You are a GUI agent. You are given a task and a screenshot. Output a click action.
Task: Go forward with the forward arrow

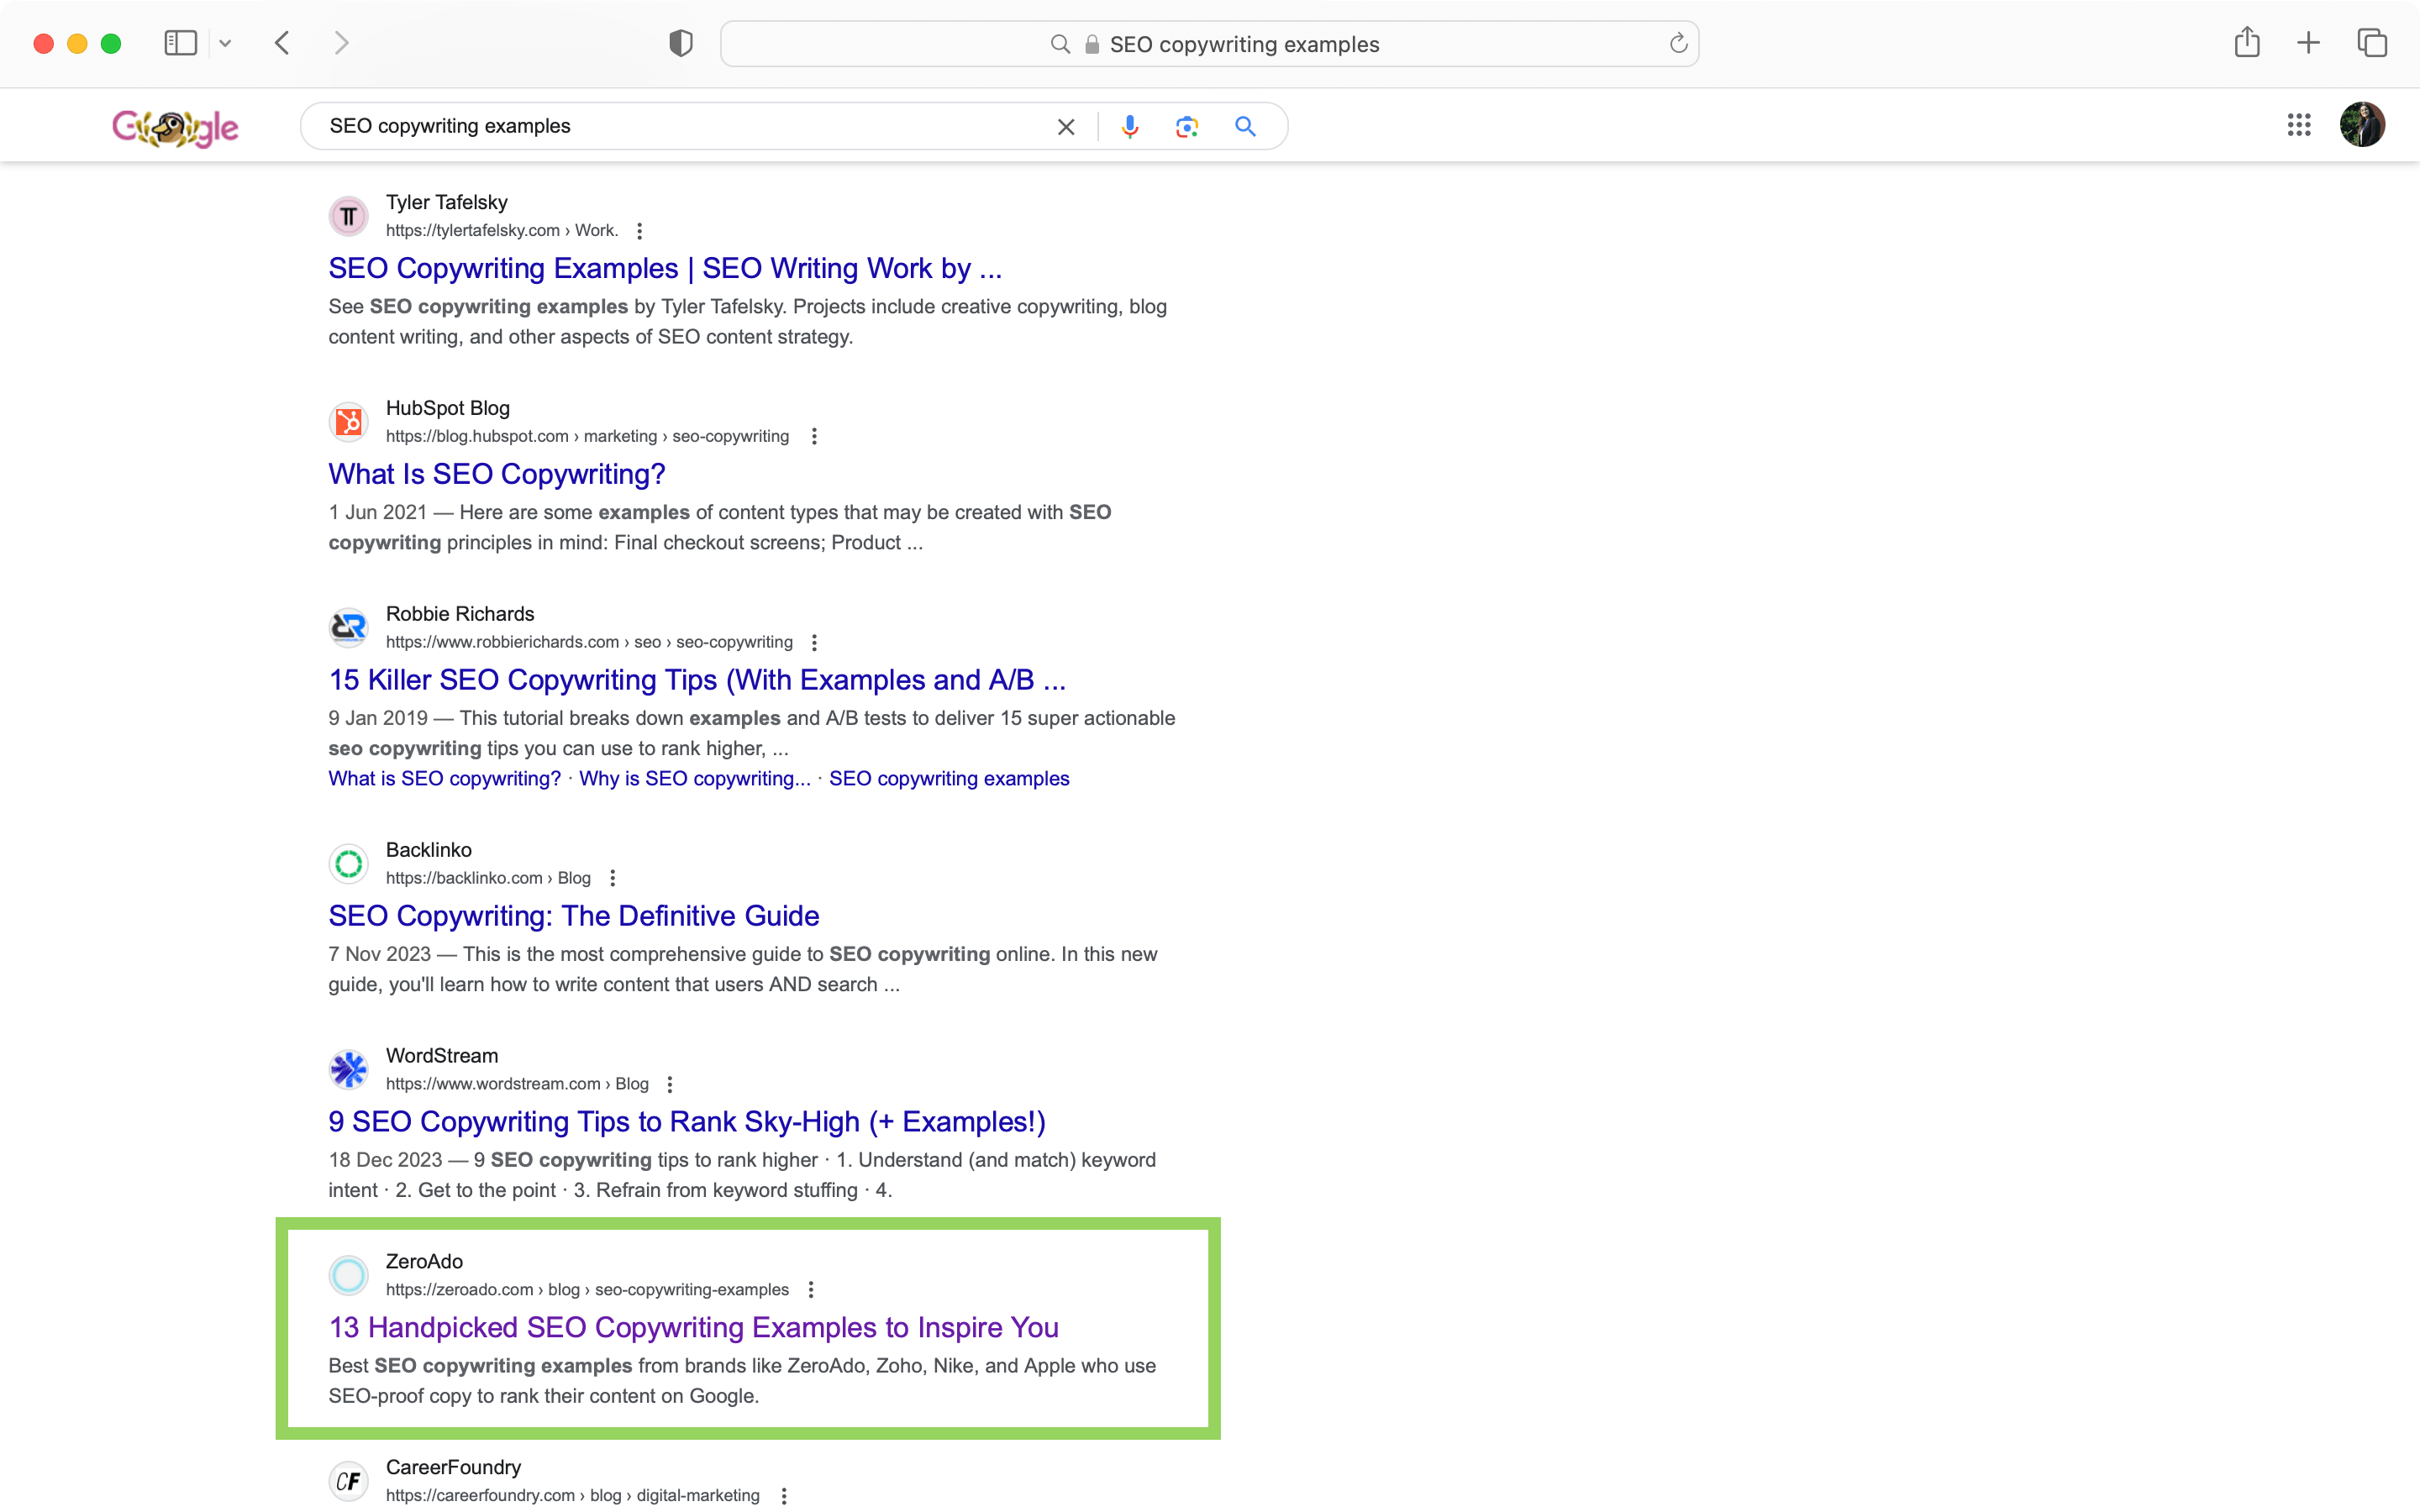tap(342, 43)
